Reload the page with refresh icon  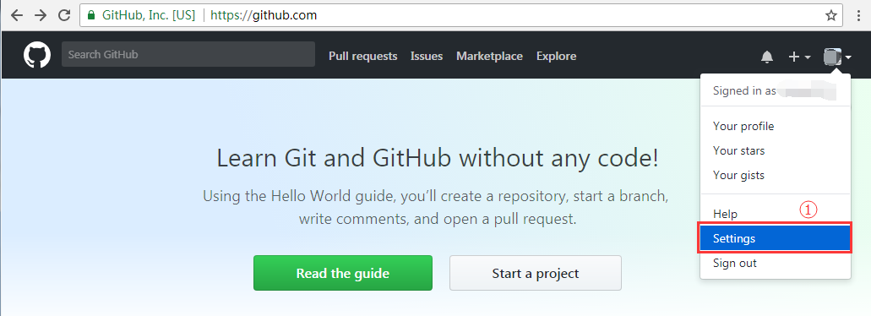[x=64, y=15]
